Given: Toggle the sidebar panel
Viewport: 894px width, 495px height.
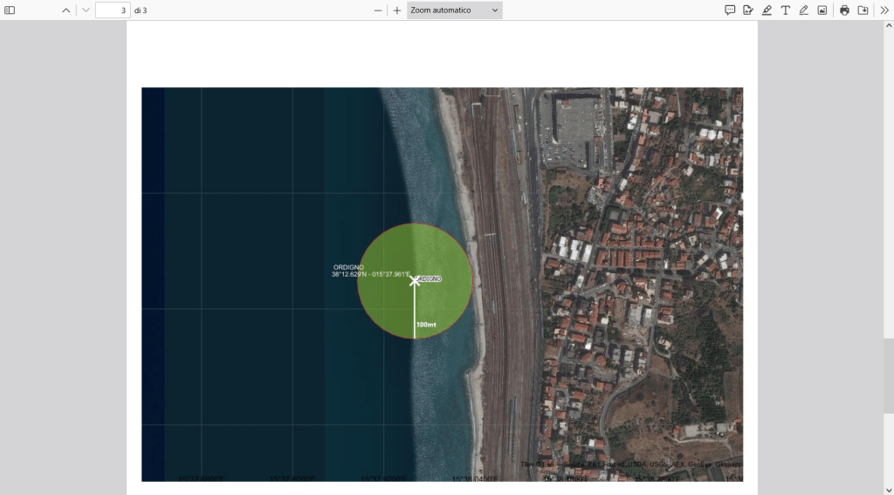Looking at the screenshot, I should pos(10,10).
